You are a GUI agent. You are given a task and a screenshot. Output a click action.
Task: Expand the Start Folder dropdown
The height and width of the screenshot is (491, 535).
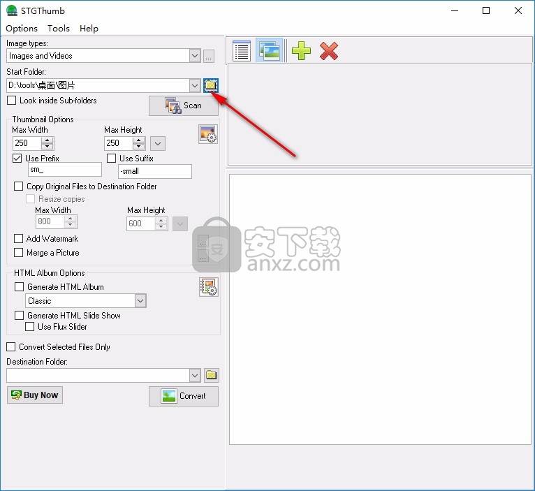[195, 85]
